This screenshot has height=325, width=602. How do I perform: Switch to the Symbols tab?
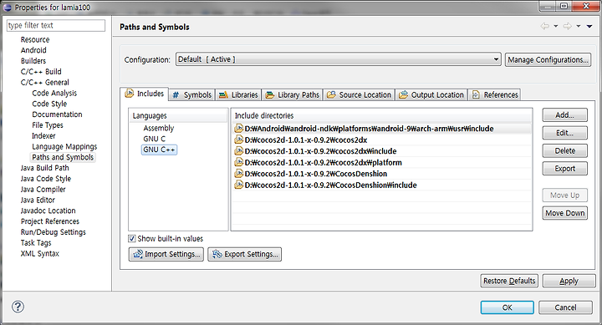tap(192, 94)
